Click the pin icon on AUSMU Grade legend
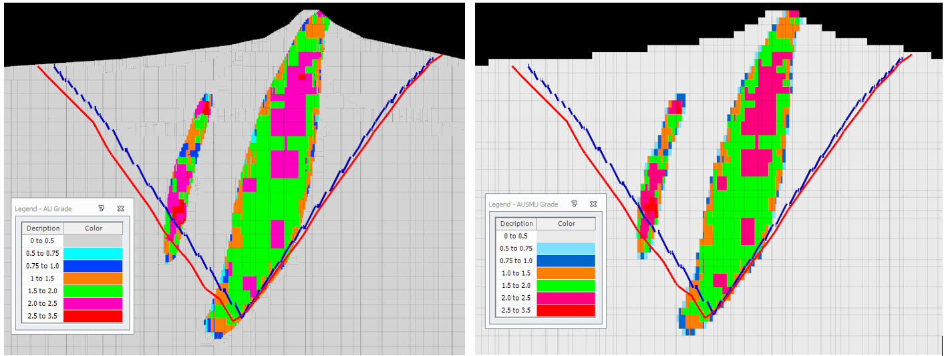944x356 pixels. coord(574,204)
